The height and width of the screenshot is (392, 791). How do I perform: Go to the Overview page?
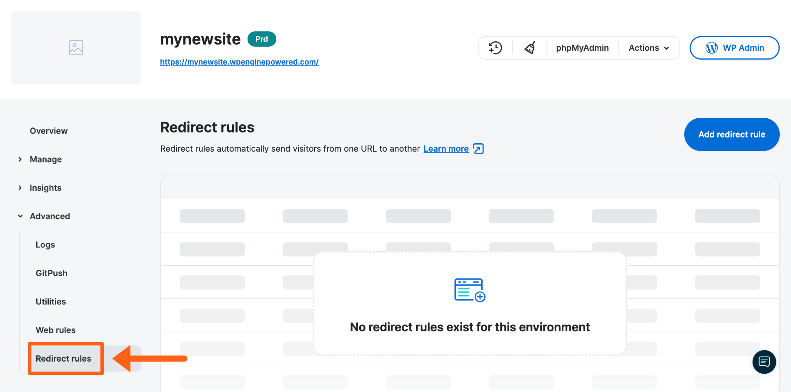coord(48,131)
